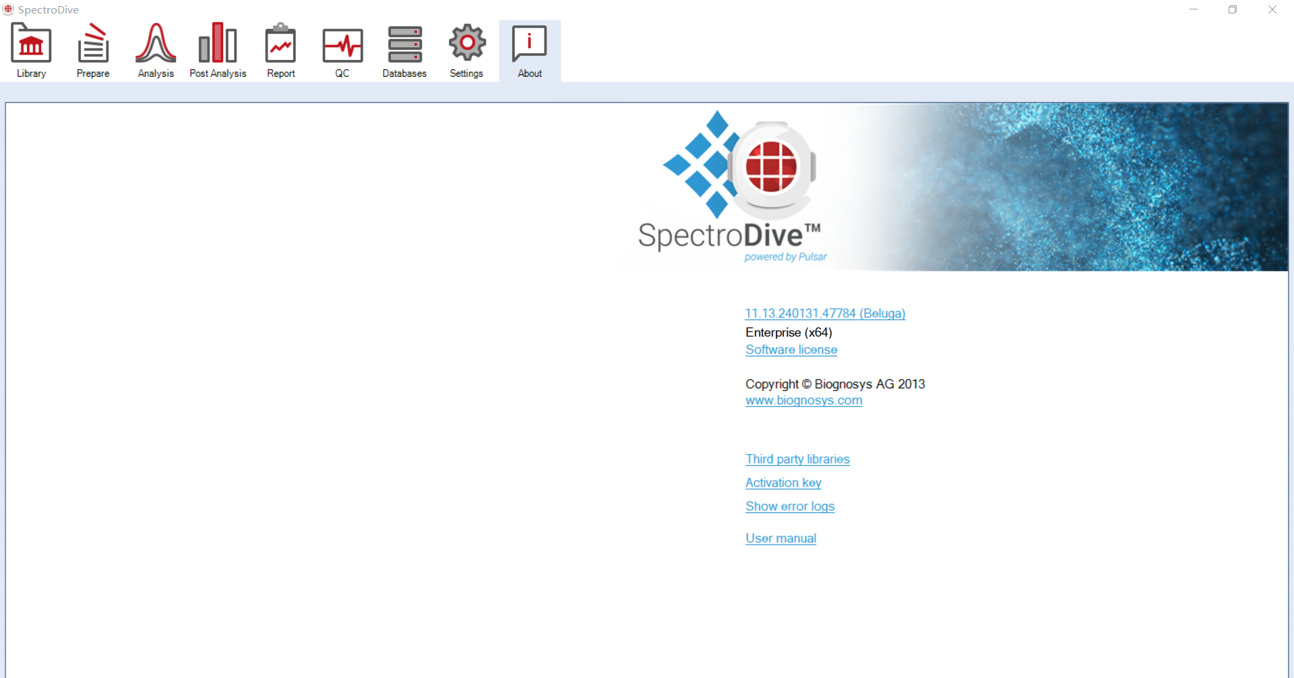
Task: Open the Prepare perspective
Action: point(93,51)
